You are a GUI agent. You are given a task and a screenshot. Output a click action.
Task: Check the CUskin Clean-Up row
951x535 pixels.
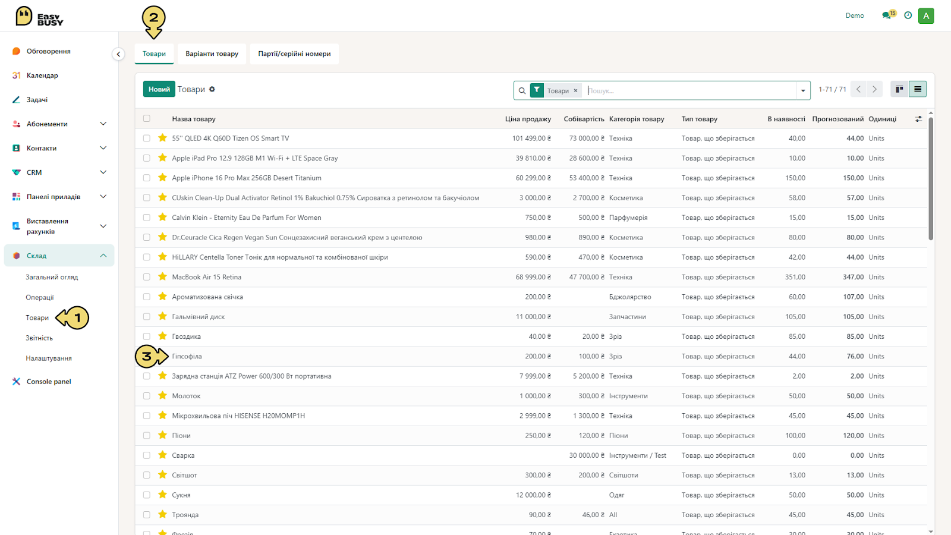coord(147,197)
